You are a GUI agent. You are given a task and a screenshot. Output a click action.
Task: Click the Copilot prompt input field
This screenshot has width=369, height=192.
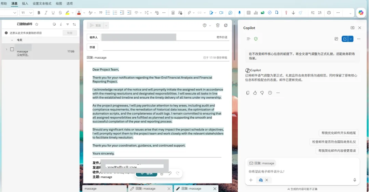click(302, 172)
